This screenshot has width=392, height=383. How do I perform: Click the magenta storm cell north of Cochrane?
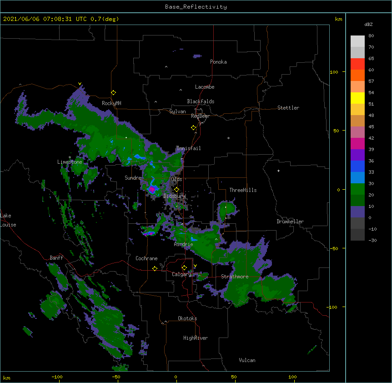coord(149,234)
